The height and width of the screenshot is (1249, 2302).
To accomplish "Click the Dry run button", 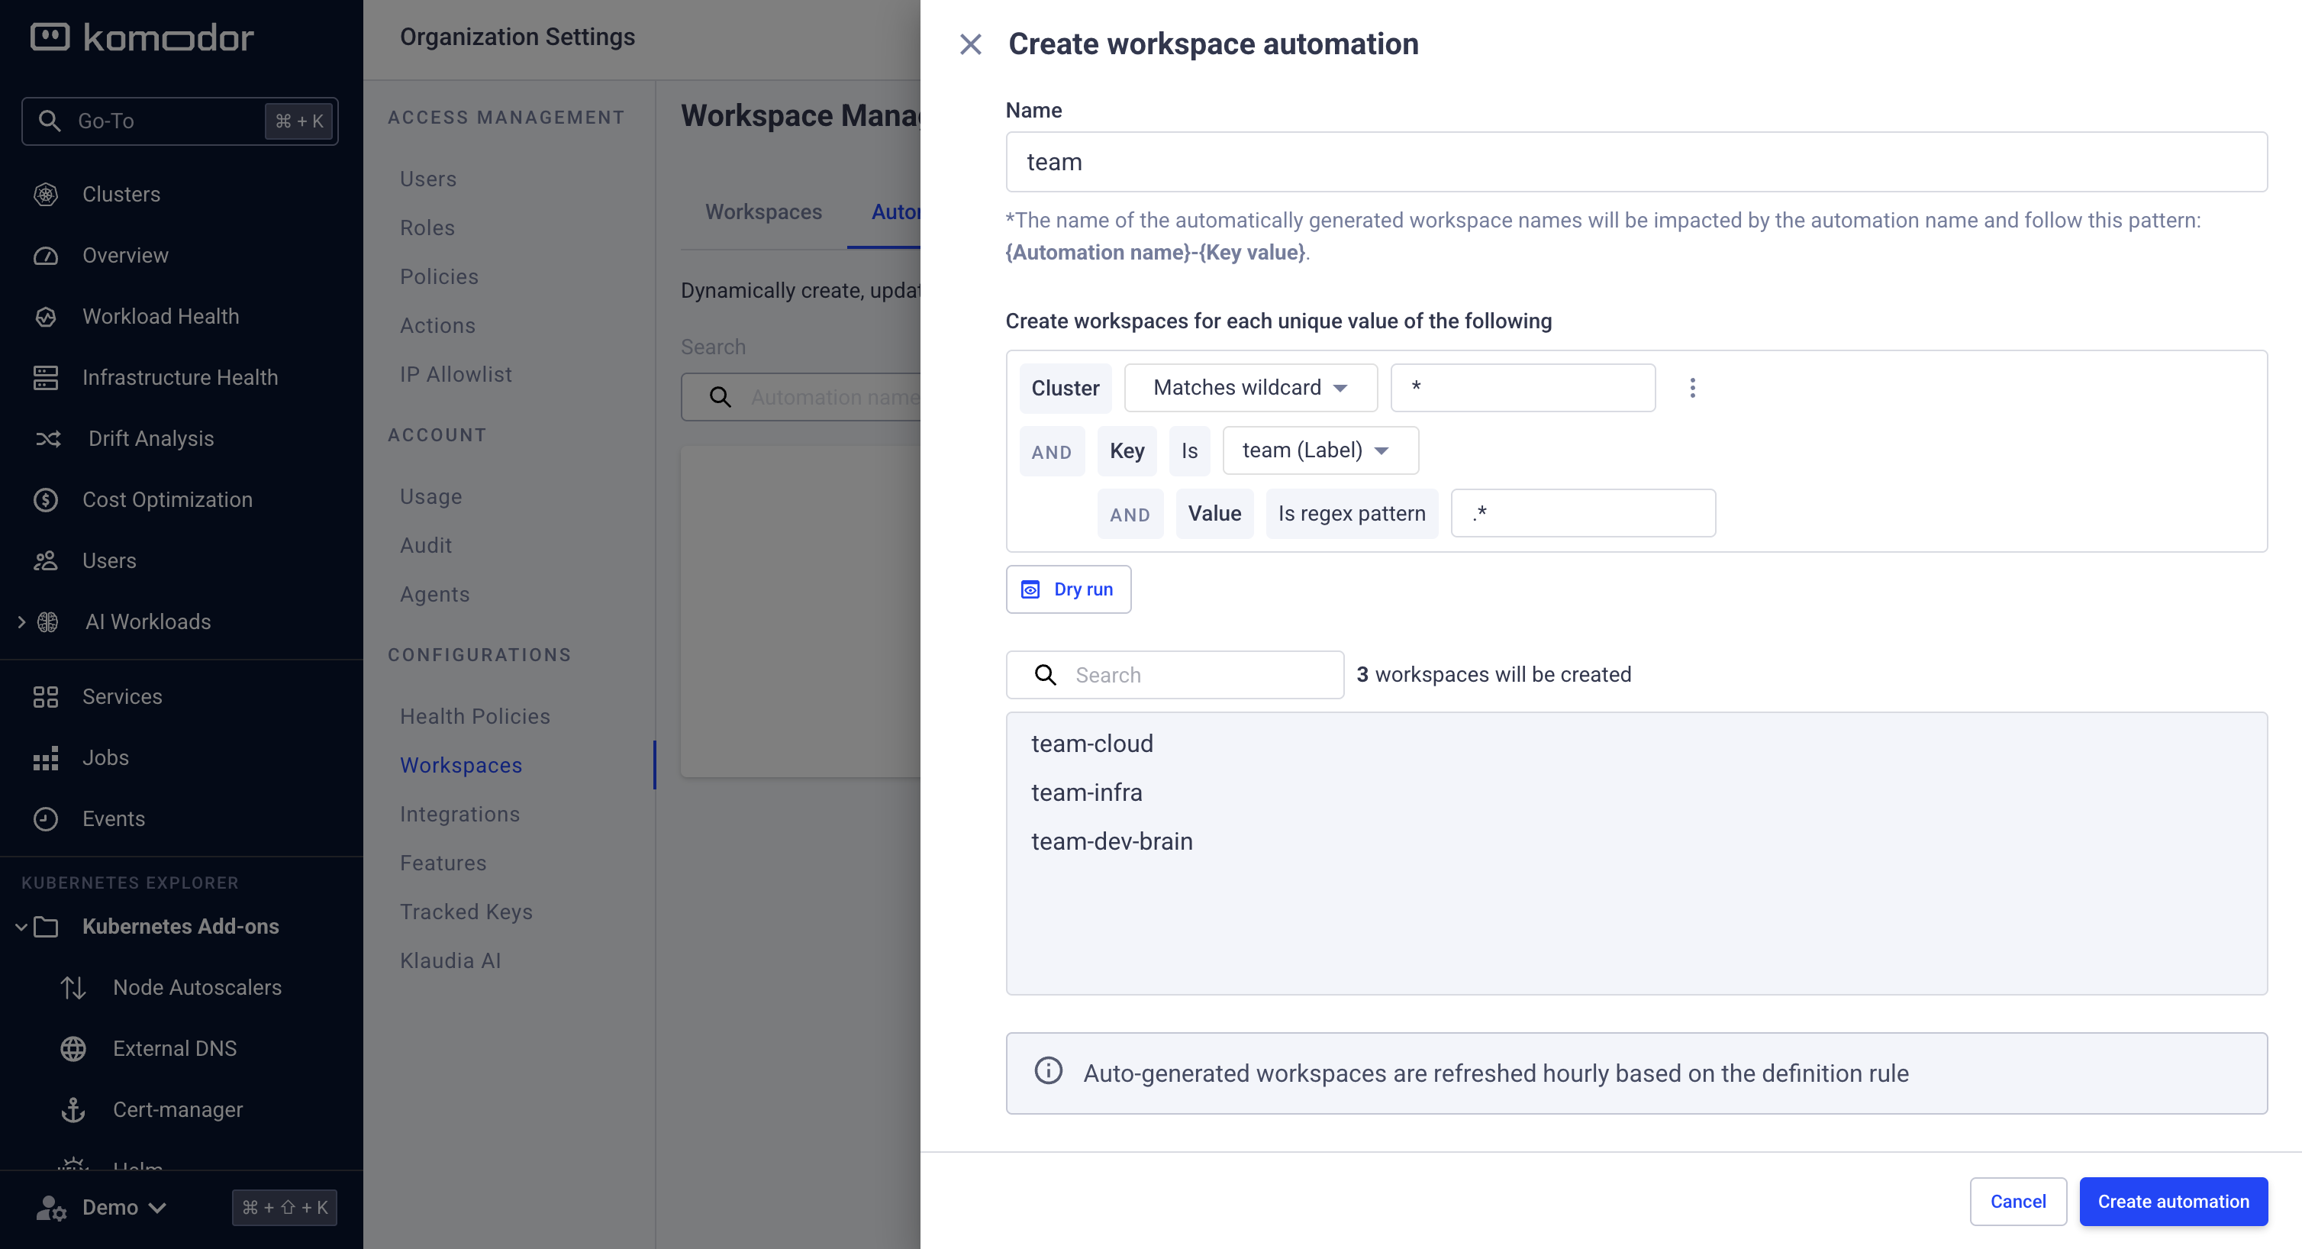I will [1068, 589].
